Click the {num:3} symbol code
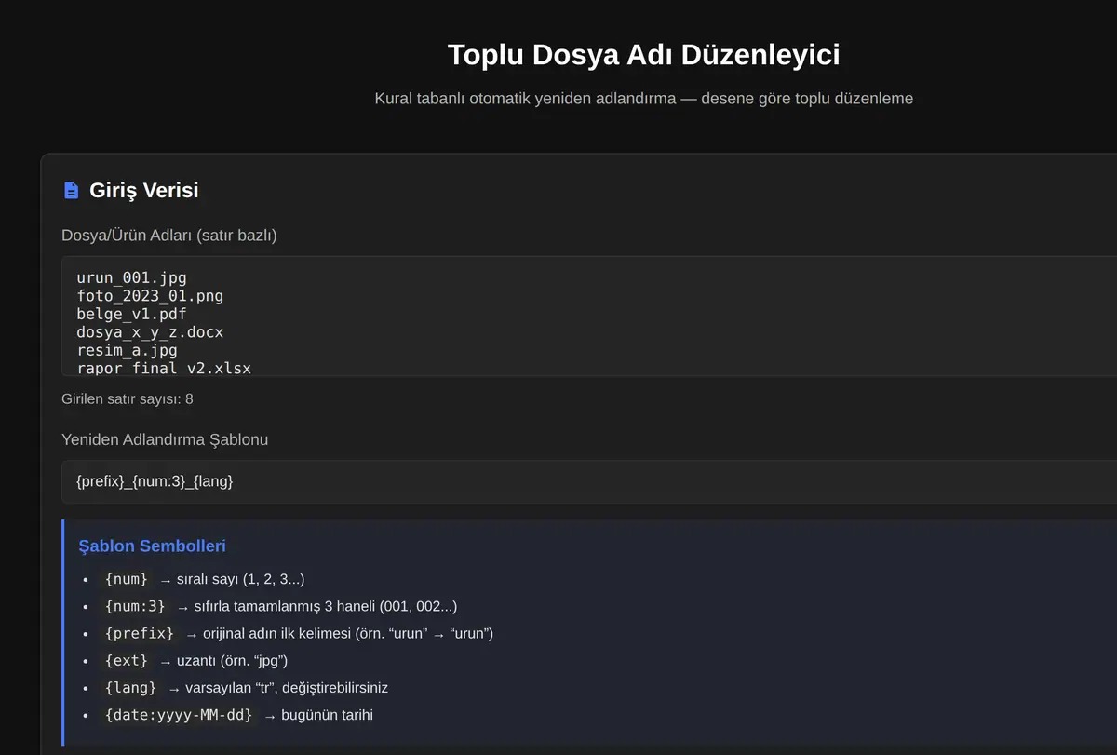 pyautogui.click(x=135, y=606)
